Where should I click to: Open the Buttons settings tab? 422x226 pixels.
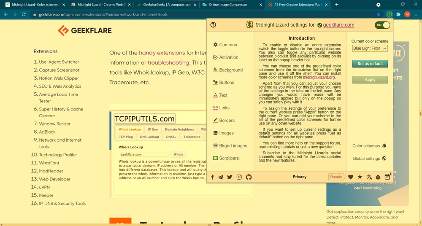223,83
